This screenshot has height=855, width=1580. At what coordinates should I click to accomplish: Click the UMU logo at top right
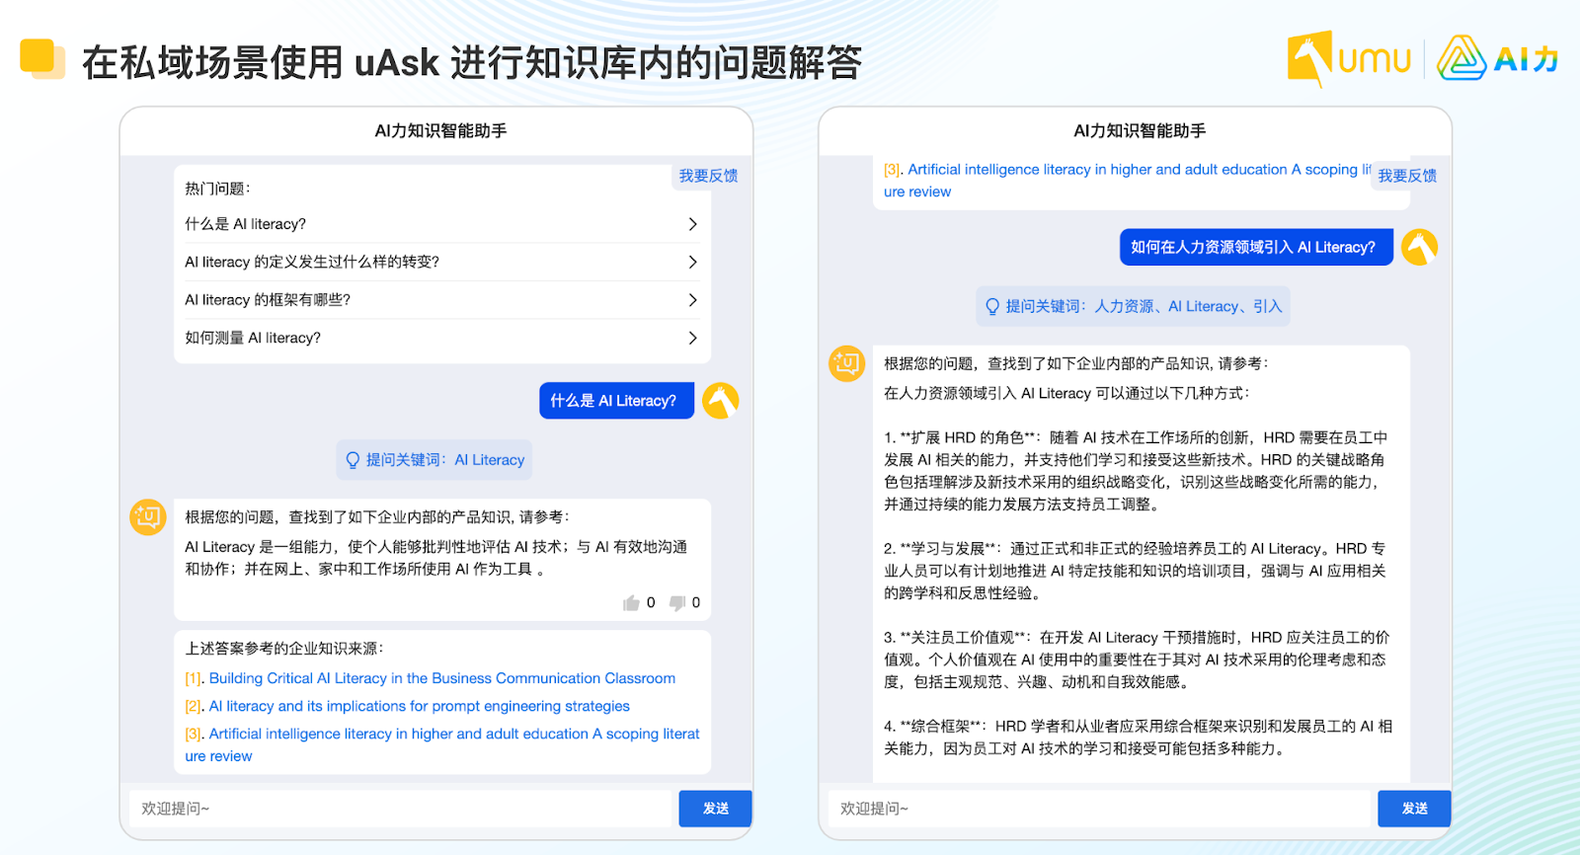click(x=1349, y=59)
